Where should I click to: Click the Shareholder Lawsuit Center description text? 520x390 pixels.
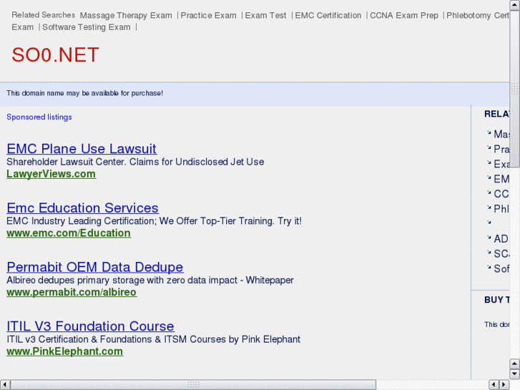pyautogui.click(x=135, y=162)
